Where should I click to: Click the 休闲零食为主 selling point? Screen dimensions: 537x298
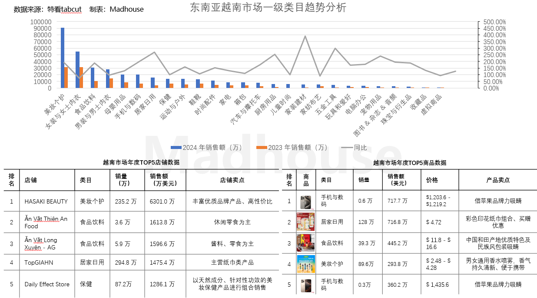pos(232,222)
